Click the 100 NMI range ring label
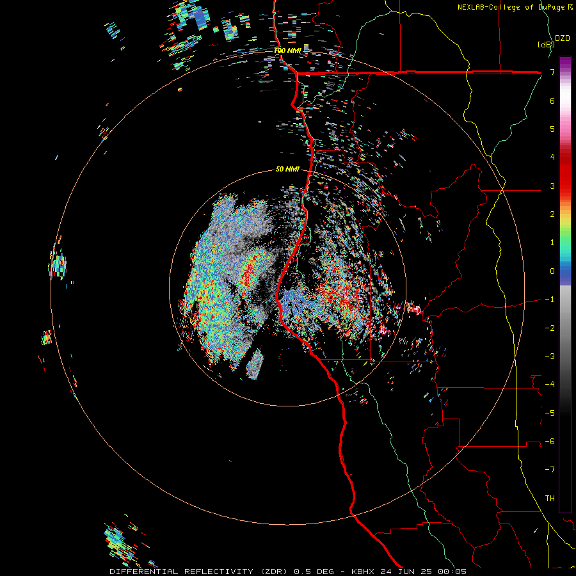The width and height of the screenshot is (576, 576). (287, 51)
